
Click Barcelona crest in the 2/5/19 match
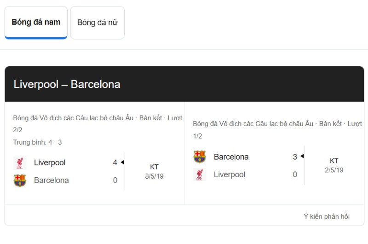click(x=200, y=157)
